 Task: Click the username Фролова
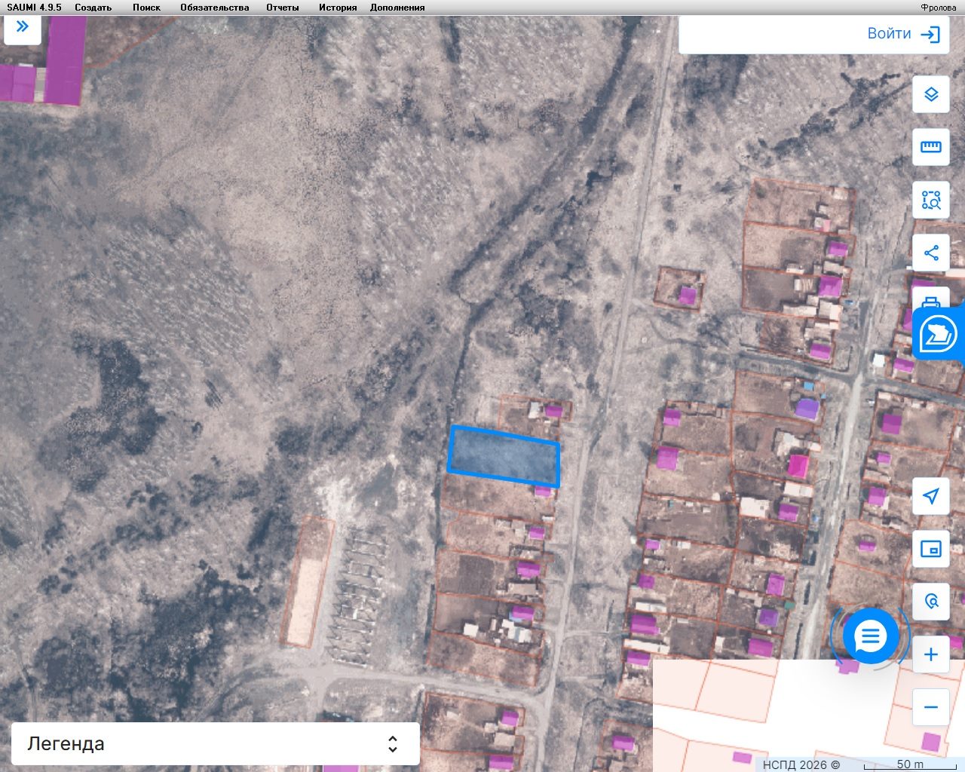939,8
